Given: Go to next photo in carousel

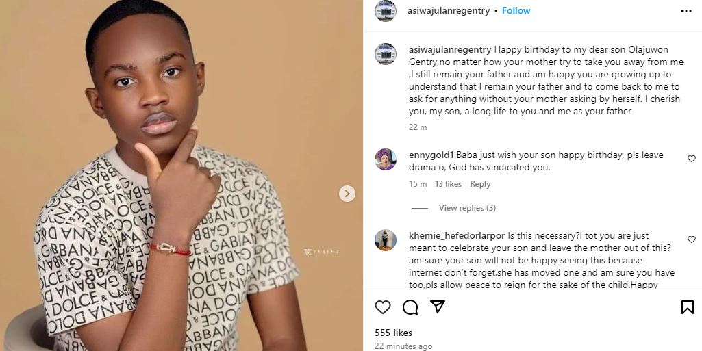Looking at the screenshot, I should pos(347,194).
